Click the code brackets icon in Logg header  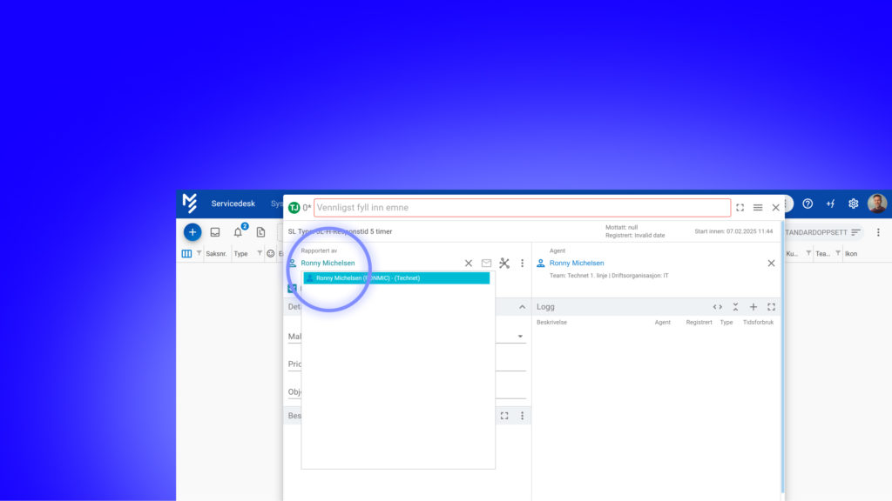point(718,307)
